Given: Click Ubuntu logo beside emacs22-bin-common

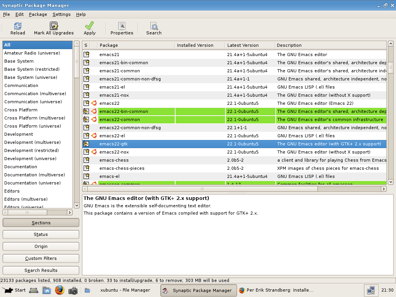Looking at the screenshot, I should 94,111.
